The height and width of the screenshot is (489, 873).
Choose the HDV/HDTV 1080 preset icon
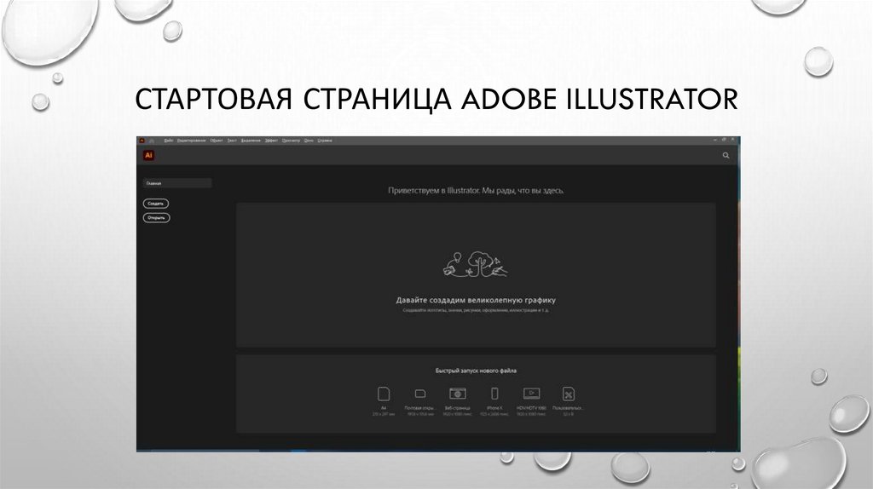(x=531, y=394)
